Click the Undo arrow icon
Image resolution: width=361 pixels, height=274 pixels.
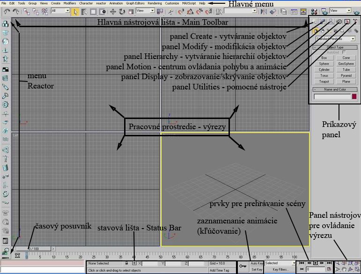click(7, 12)
